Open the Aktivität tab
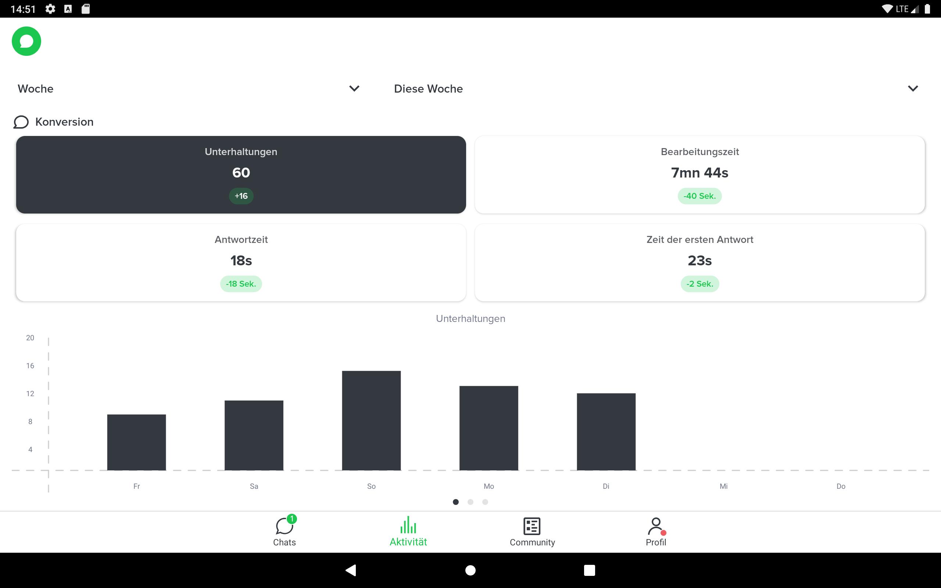The width and height of the screenshot is (941, 588). tap(408, 531)
